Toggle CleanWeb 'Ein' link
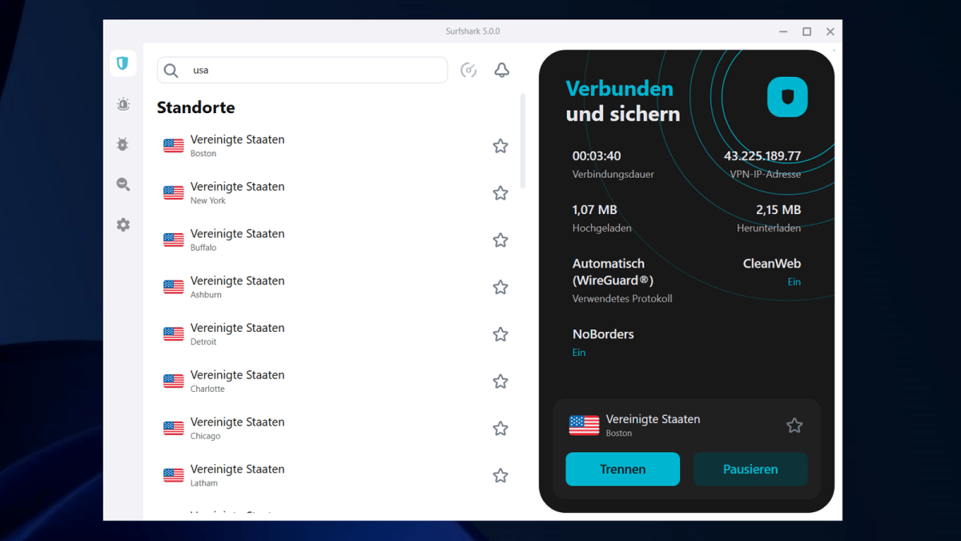The image size is (961, 541). pyautogui.click(x=794, y=282)
